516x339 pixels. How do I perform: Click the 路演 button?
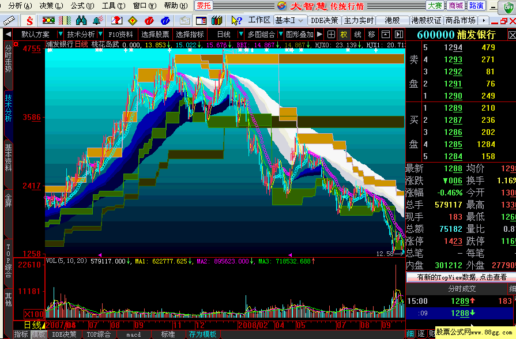tap(477, 6)
